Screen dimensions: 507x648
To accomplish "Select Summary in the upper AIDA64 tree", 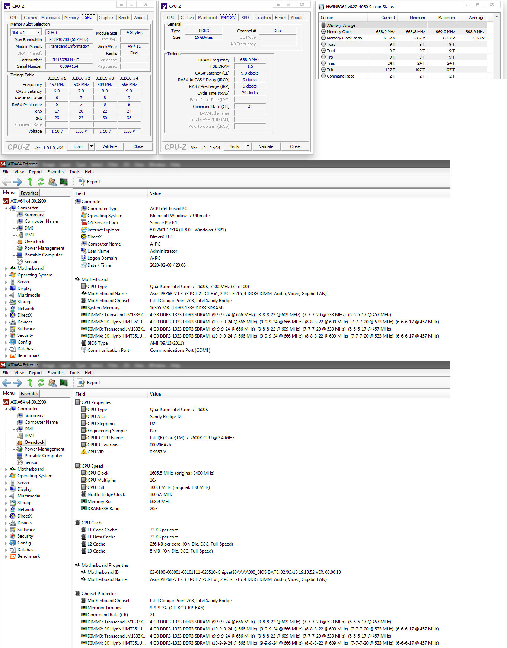I will click(x=34, y=215).
